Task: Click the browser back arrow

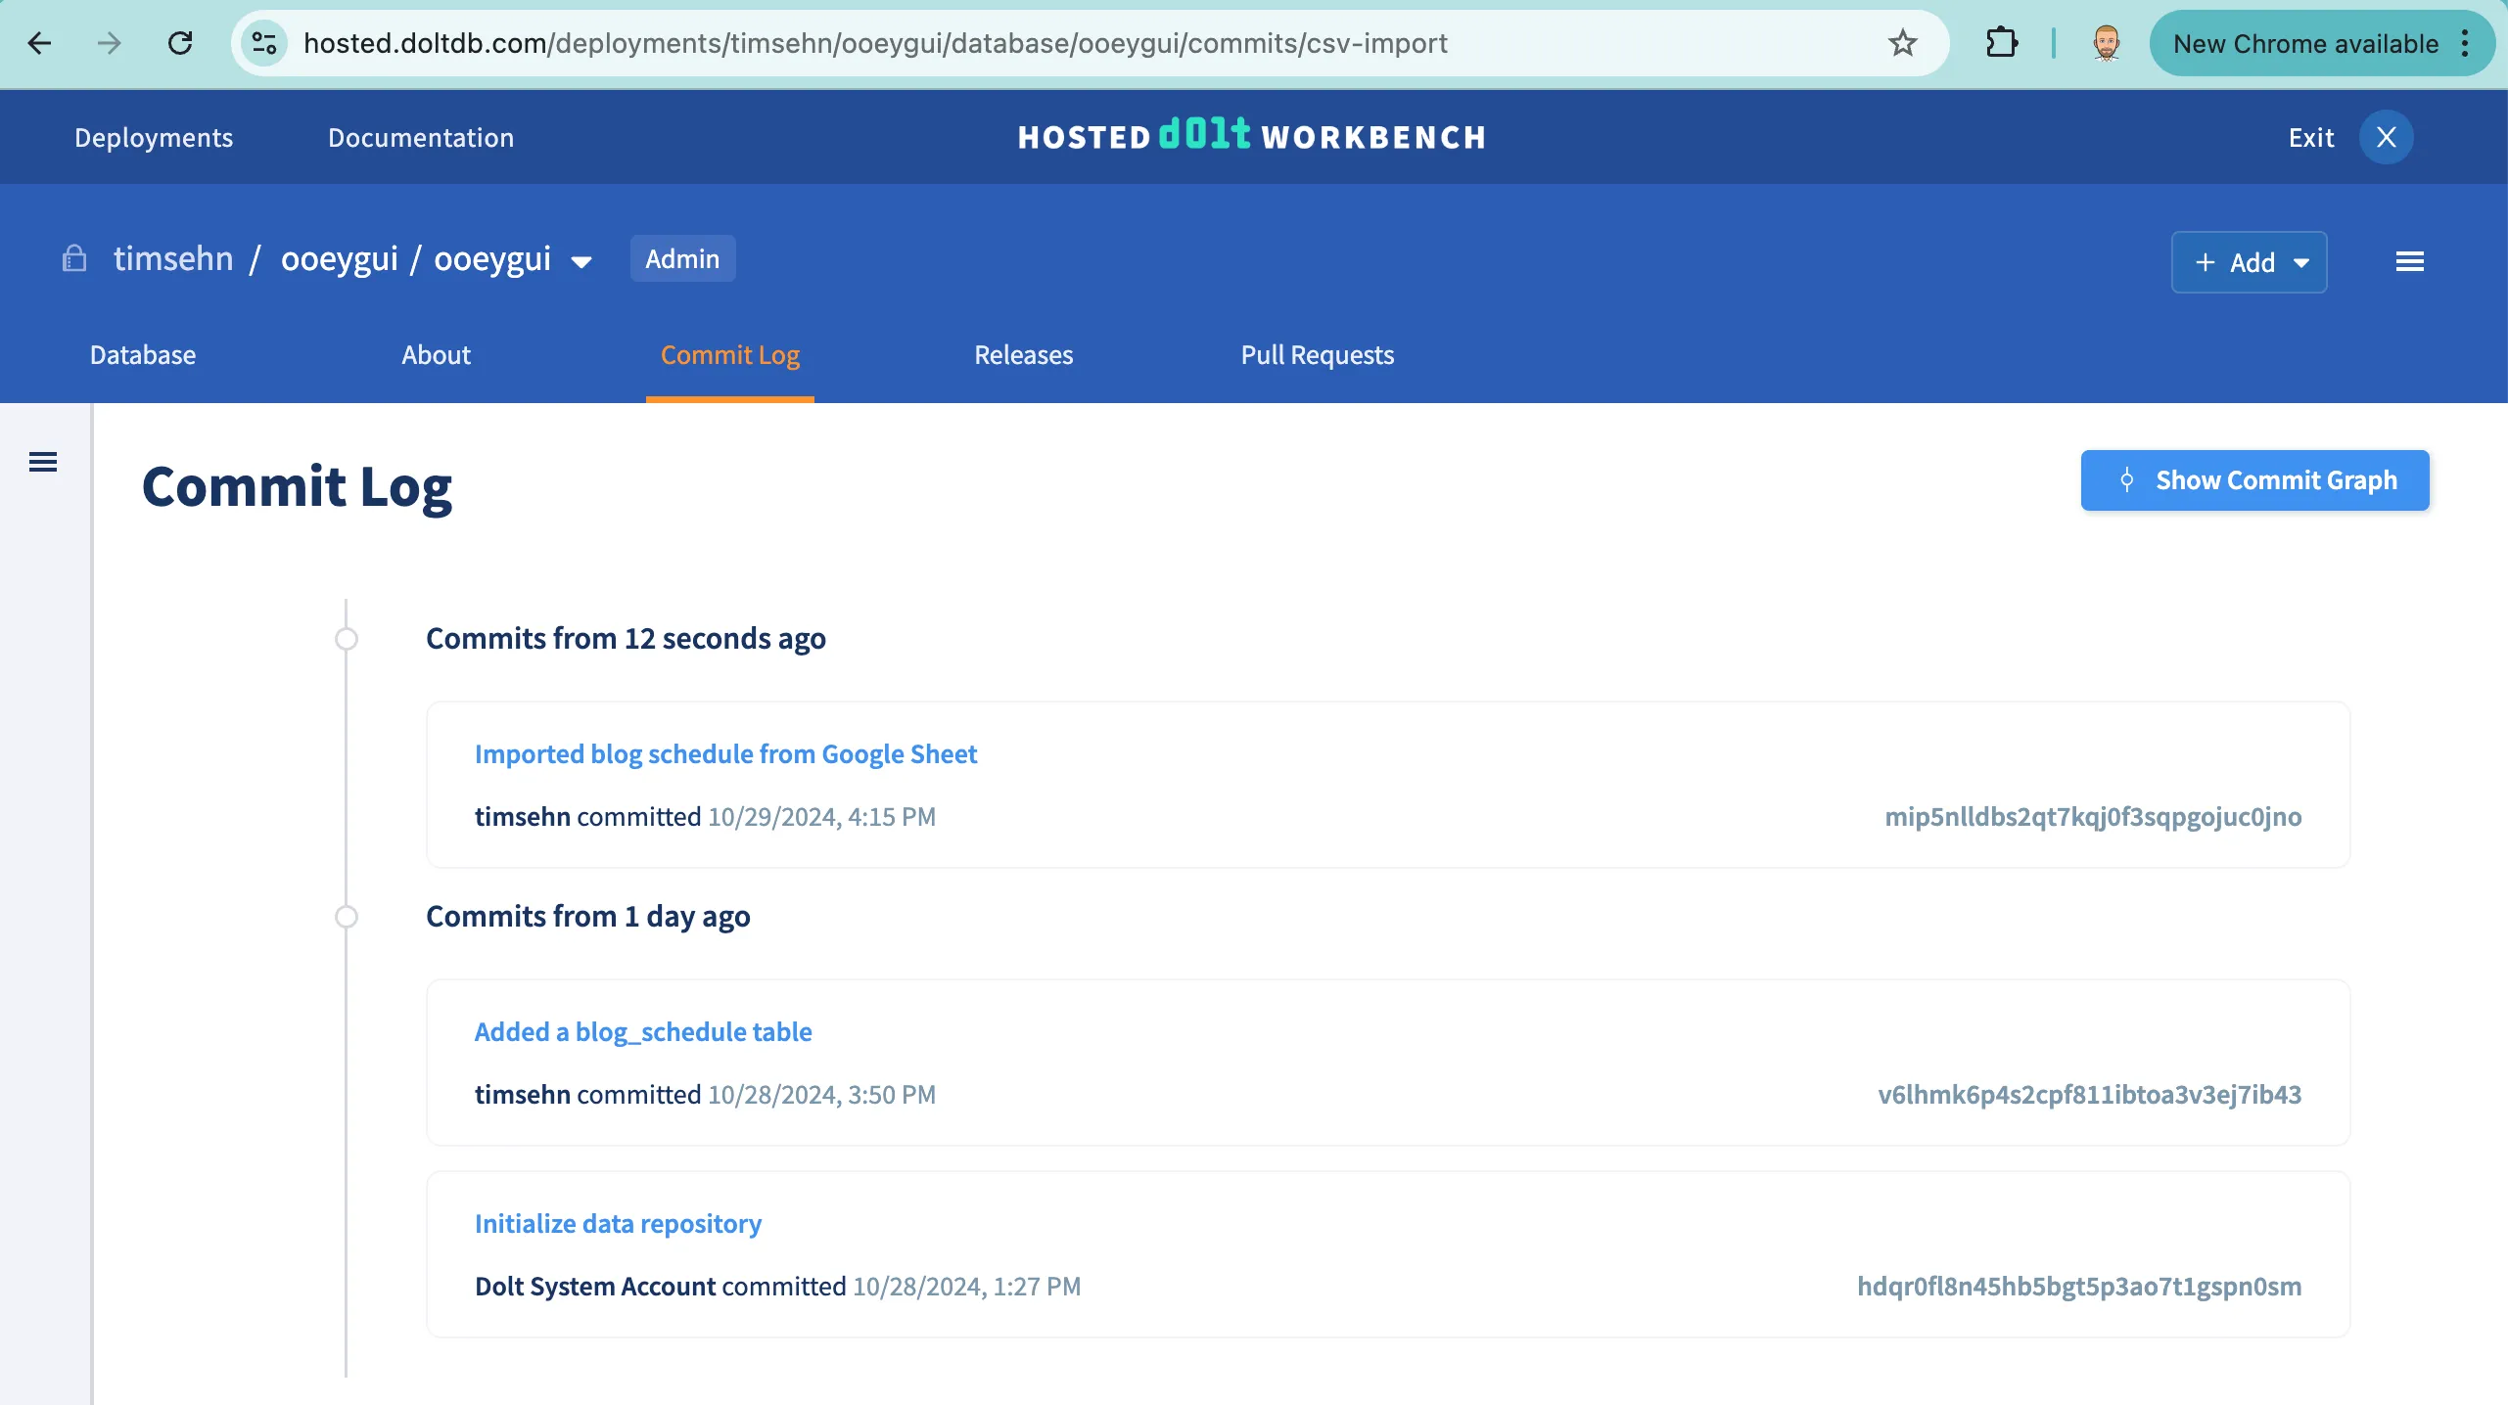Action: point(39,43)
